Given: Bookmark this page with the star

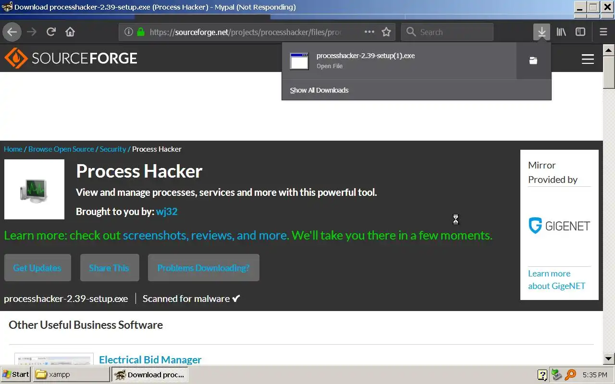Looking at the screenshot, I should [386, 32].
